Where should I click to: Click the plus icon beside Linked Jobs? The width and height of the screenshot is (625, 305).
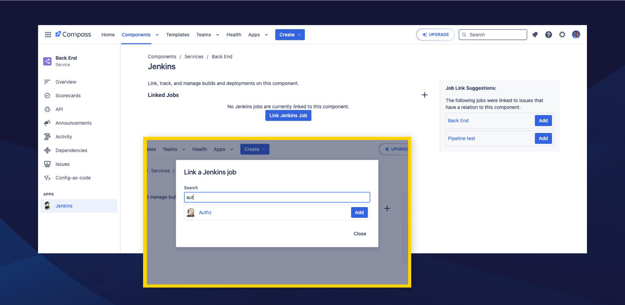[424, 95]
